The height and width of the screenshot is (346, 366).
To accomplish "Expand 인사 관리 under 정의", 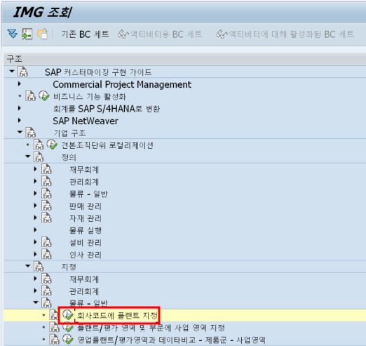I will coord(35,254).
